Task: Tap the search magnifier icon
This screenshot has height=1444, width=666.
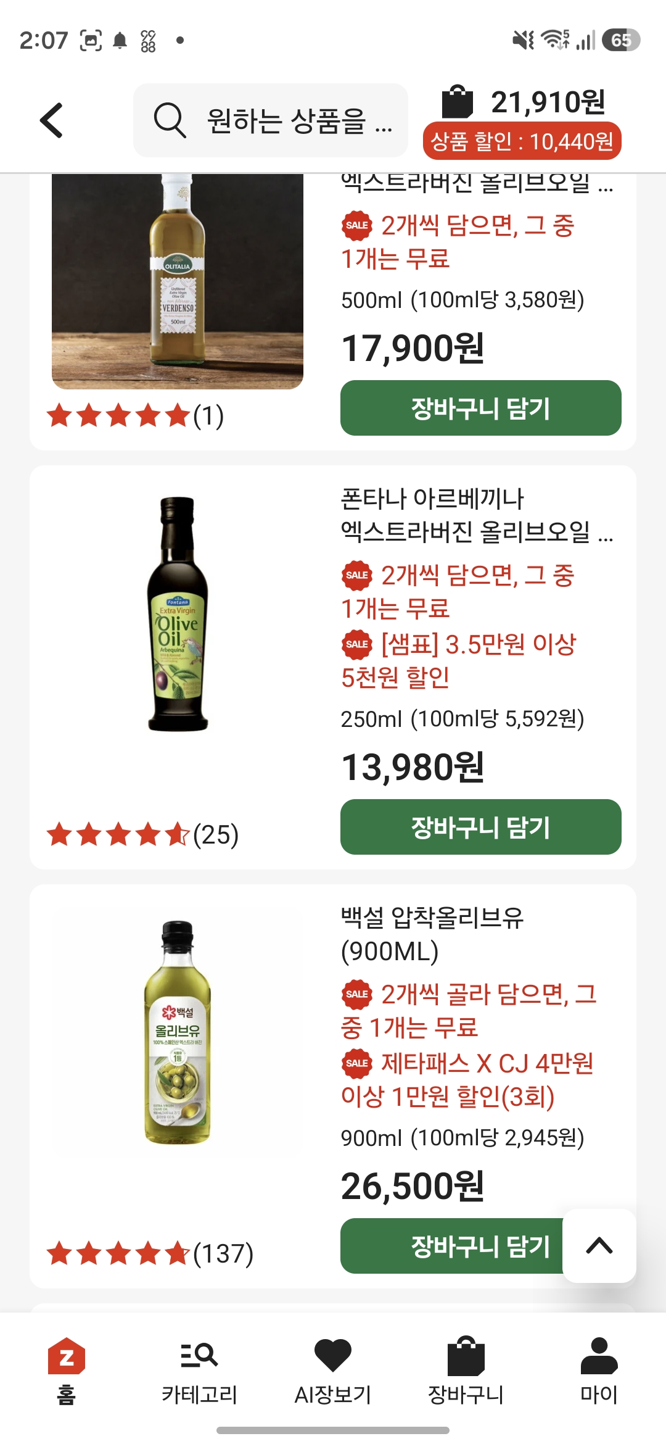Action: point(170,120)
